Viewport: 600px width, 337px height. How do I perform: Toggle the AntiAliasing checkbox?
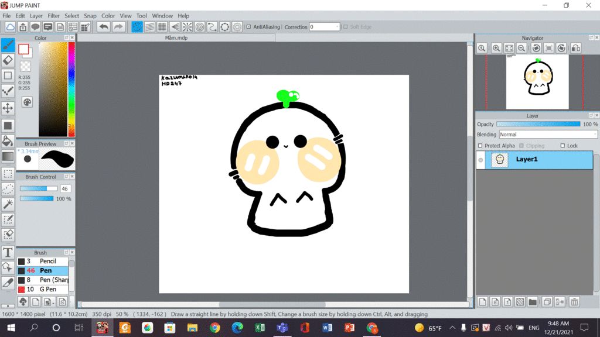pyautogui.click(x=248, y=27)
